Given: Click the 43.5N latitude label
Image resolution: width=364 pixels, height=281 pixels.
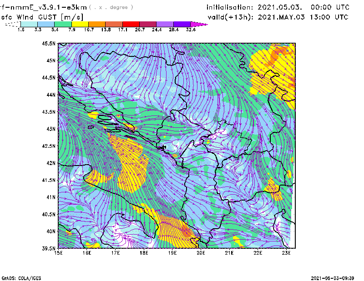Looking at the screenshot, I should 49,112.
